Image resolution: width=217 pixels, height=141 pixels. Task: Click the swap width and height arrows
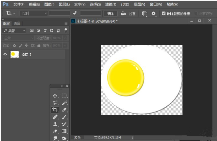coord(75,13)
